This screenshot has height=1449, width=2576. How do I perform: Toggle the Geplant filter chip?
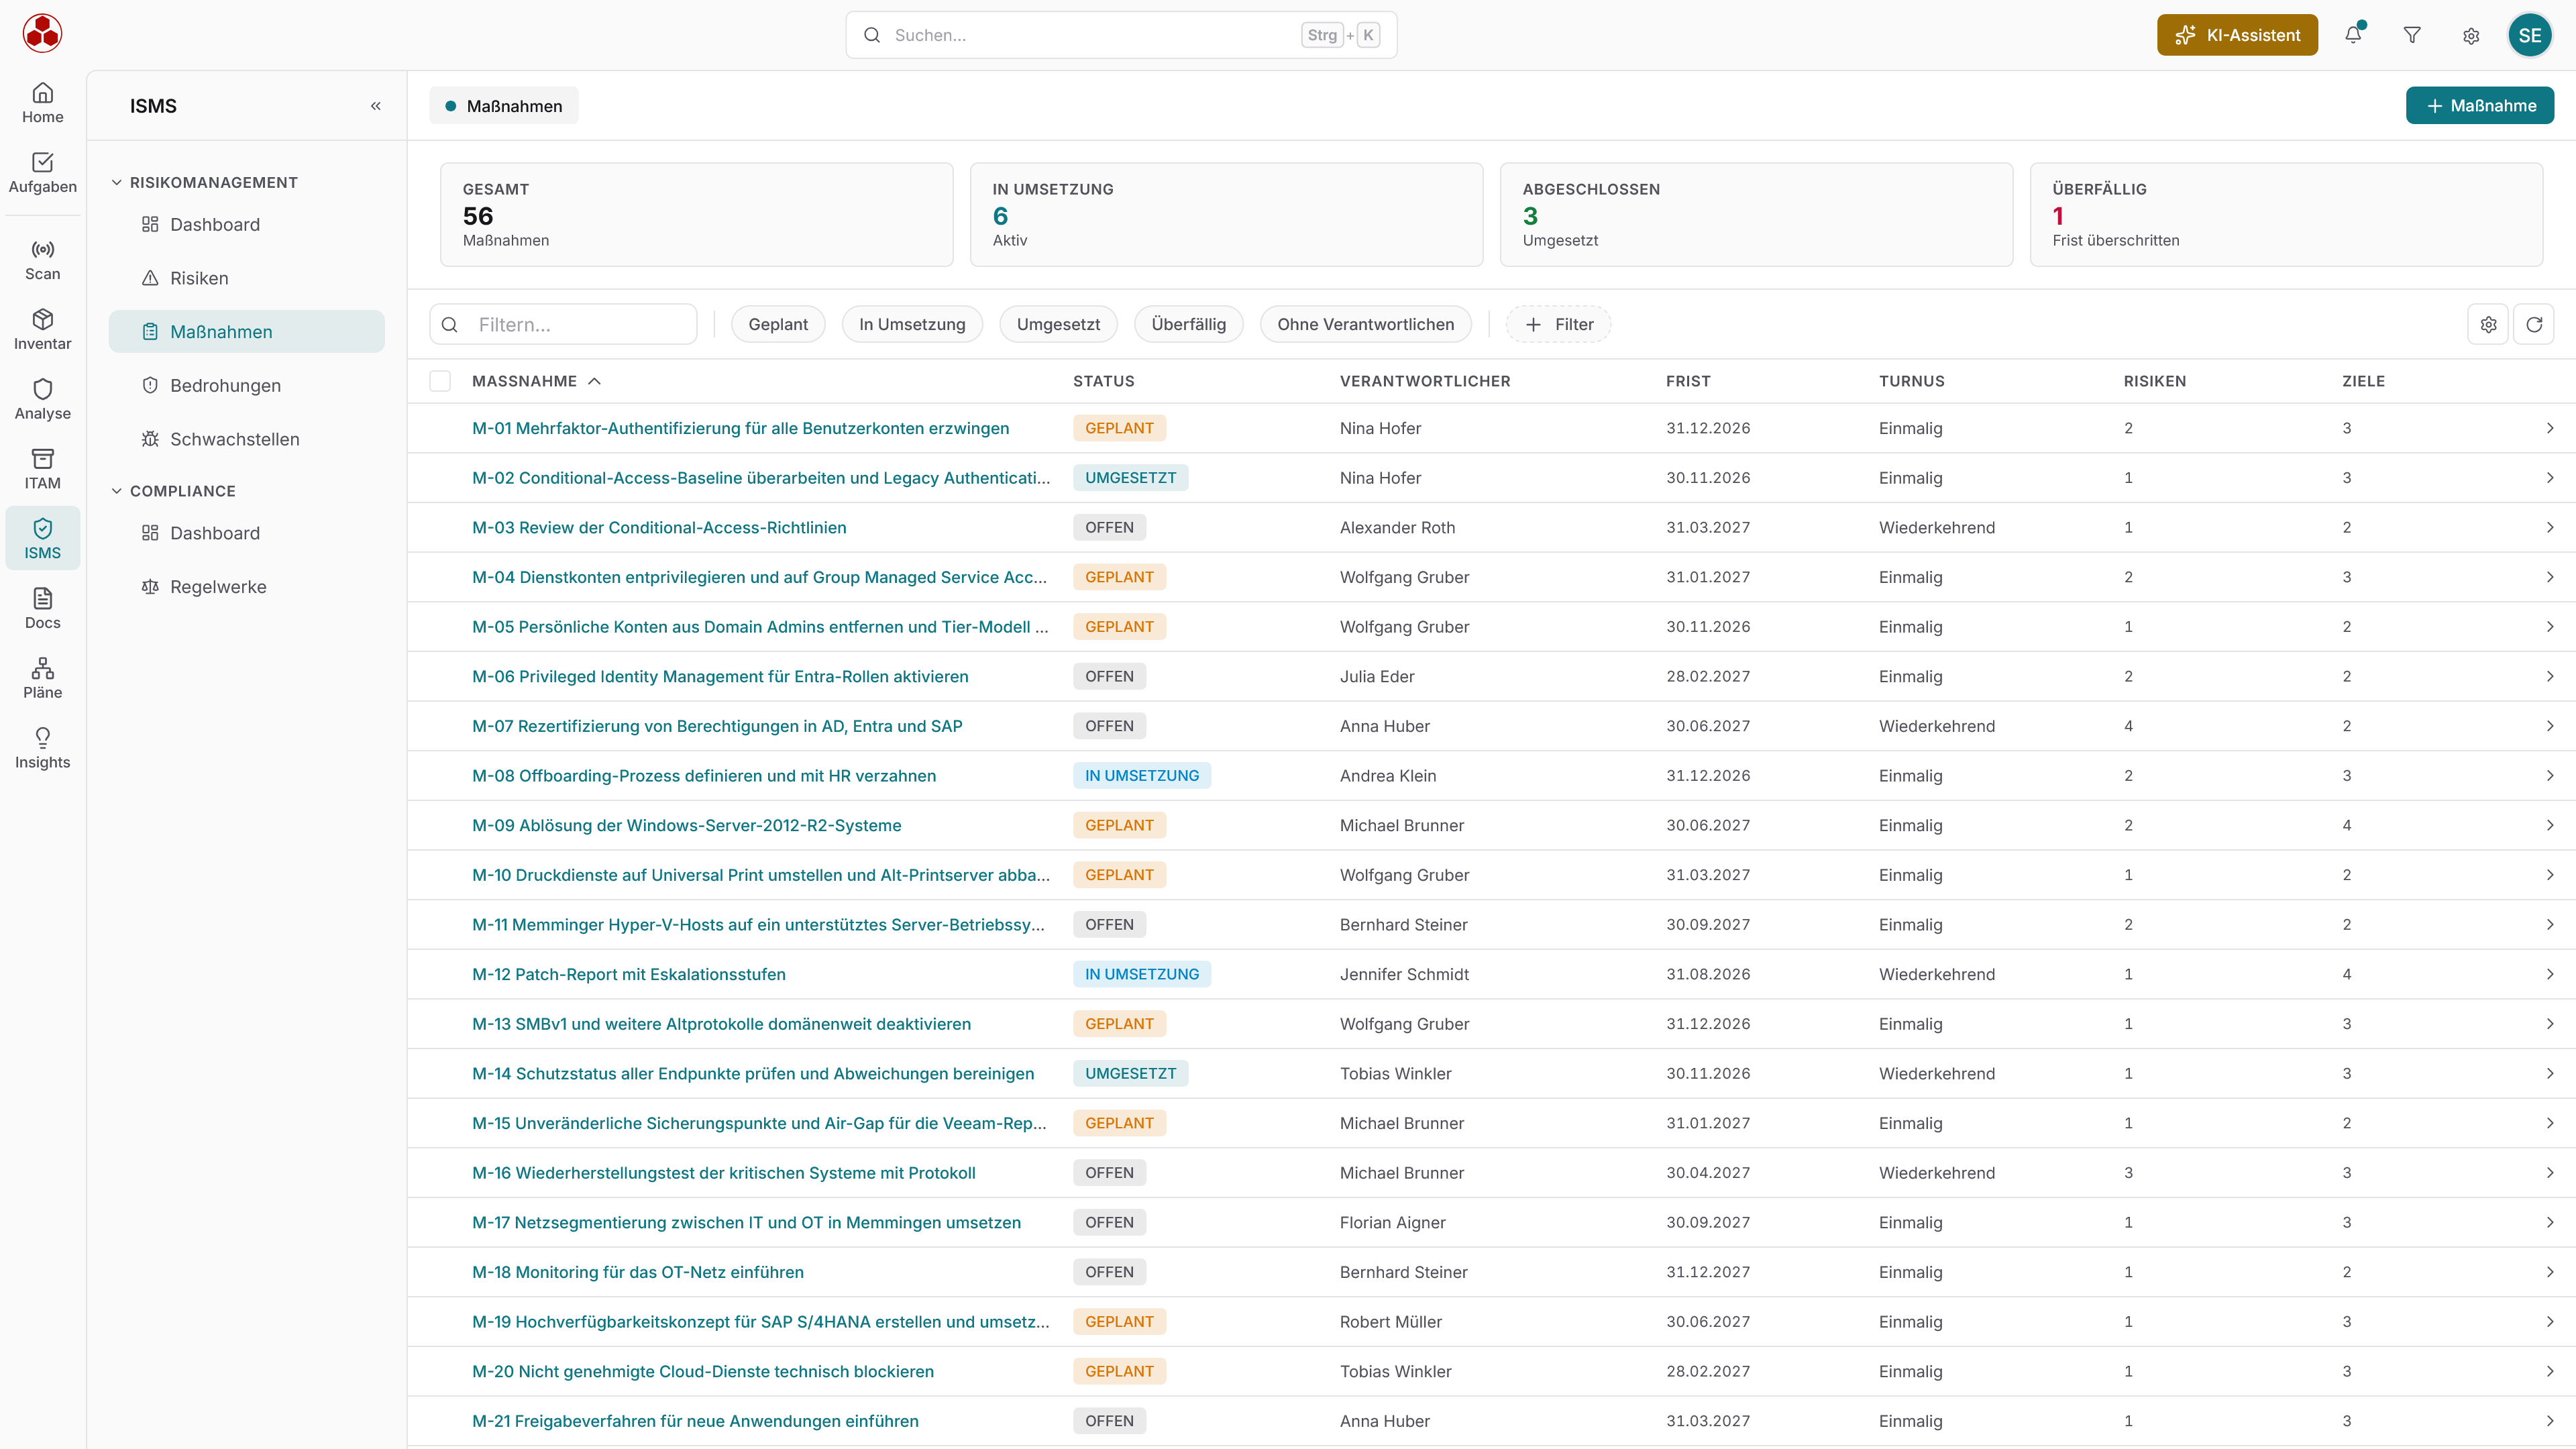(778, 324)
